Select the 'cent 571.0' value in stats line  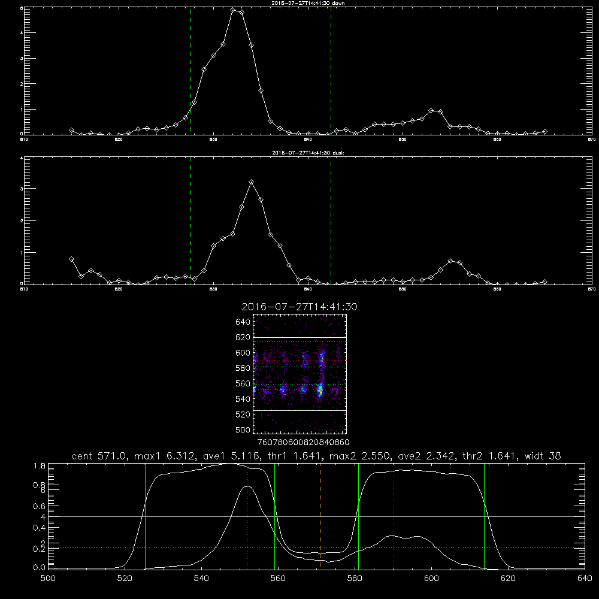[101, 456]
